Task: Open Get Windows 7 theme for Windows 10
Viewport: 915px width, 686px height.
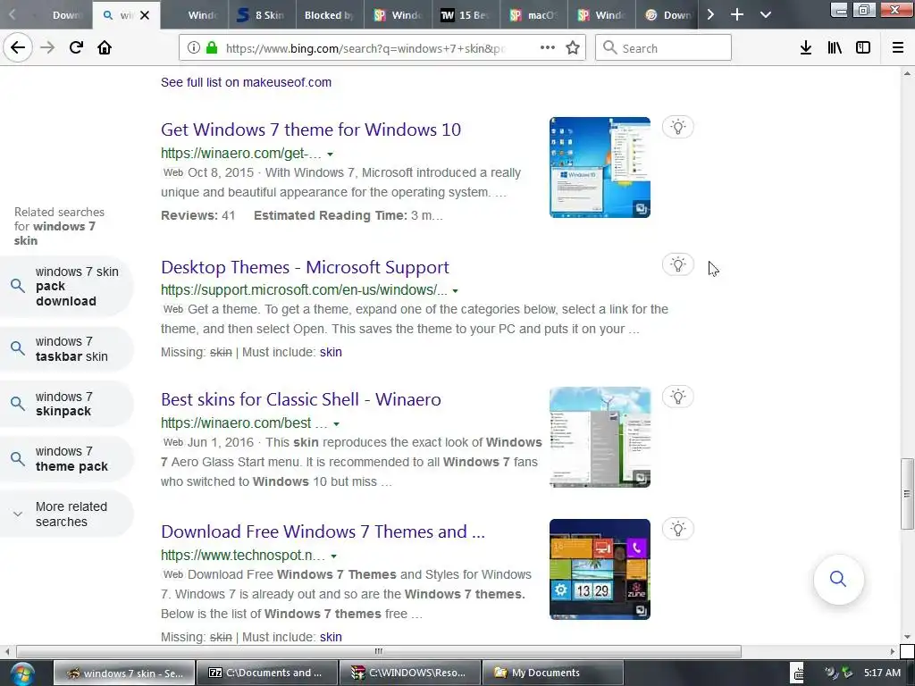Action: tap(311, 130)
